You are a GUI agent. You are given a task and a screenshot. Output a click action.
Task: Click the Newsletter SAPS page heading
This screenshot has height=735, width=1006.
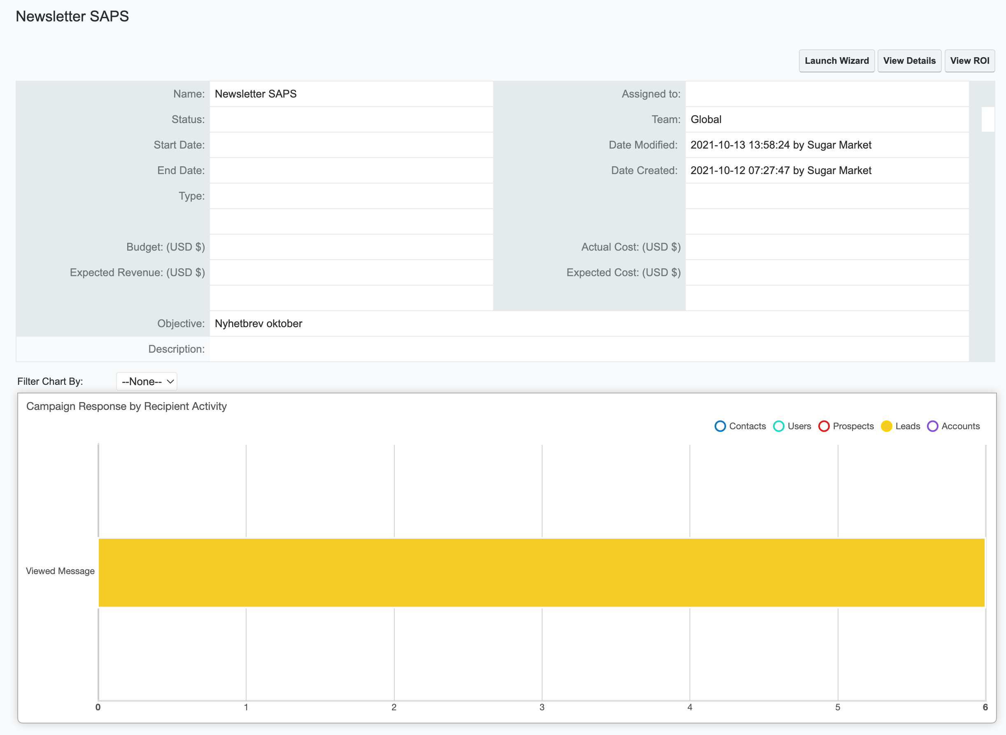click(72, 16)
